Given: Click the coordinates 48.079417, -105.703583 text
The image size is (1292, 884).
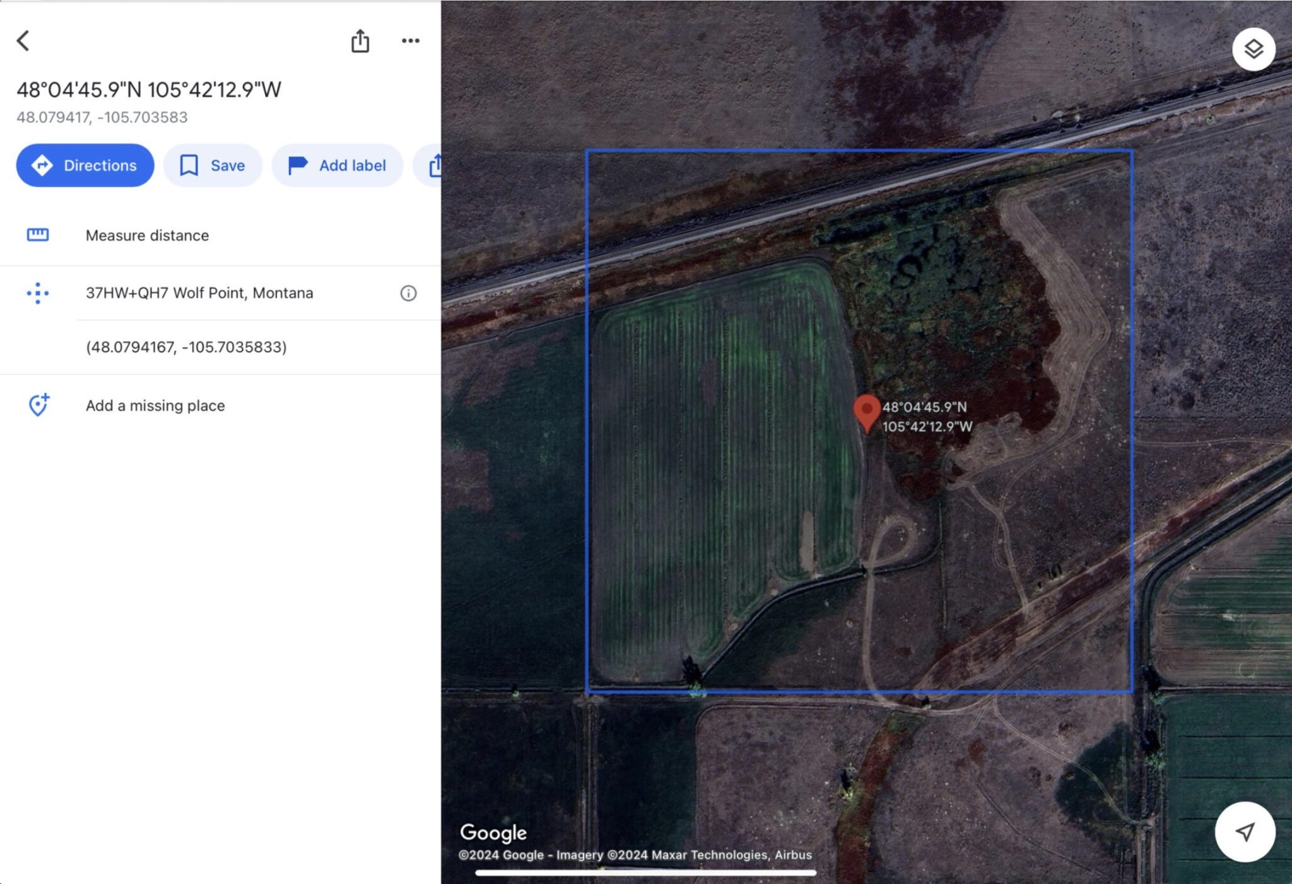Looking at the screenshot, I should 102,117.
